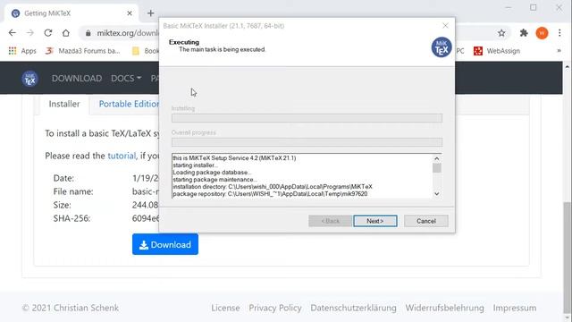Click the browser forward arrow

click(x=30, y=33)
